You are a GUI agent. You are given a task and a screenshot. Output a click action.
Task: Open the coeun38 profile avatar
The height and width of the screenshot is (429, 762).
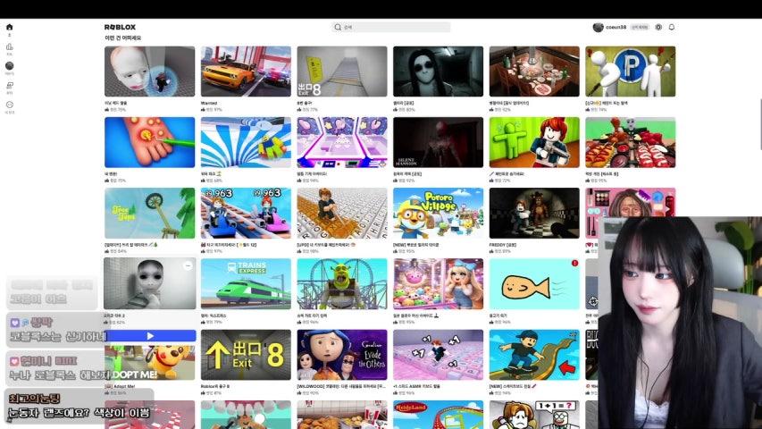coord(599,27)
